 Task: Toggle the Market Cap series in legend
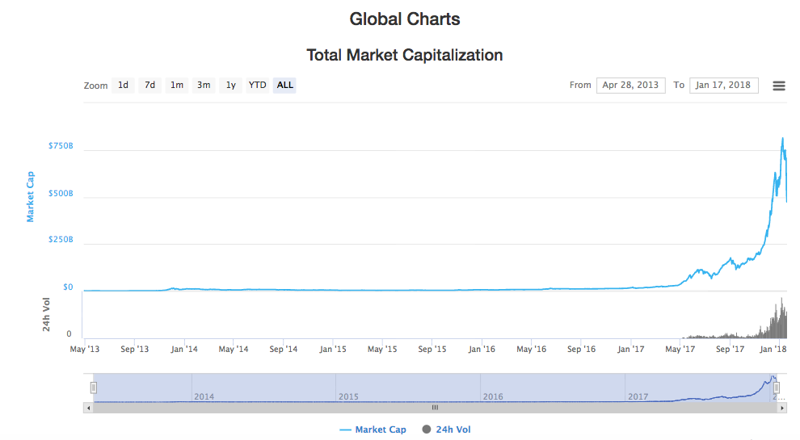pyautogui.click(x=373, y=430)
